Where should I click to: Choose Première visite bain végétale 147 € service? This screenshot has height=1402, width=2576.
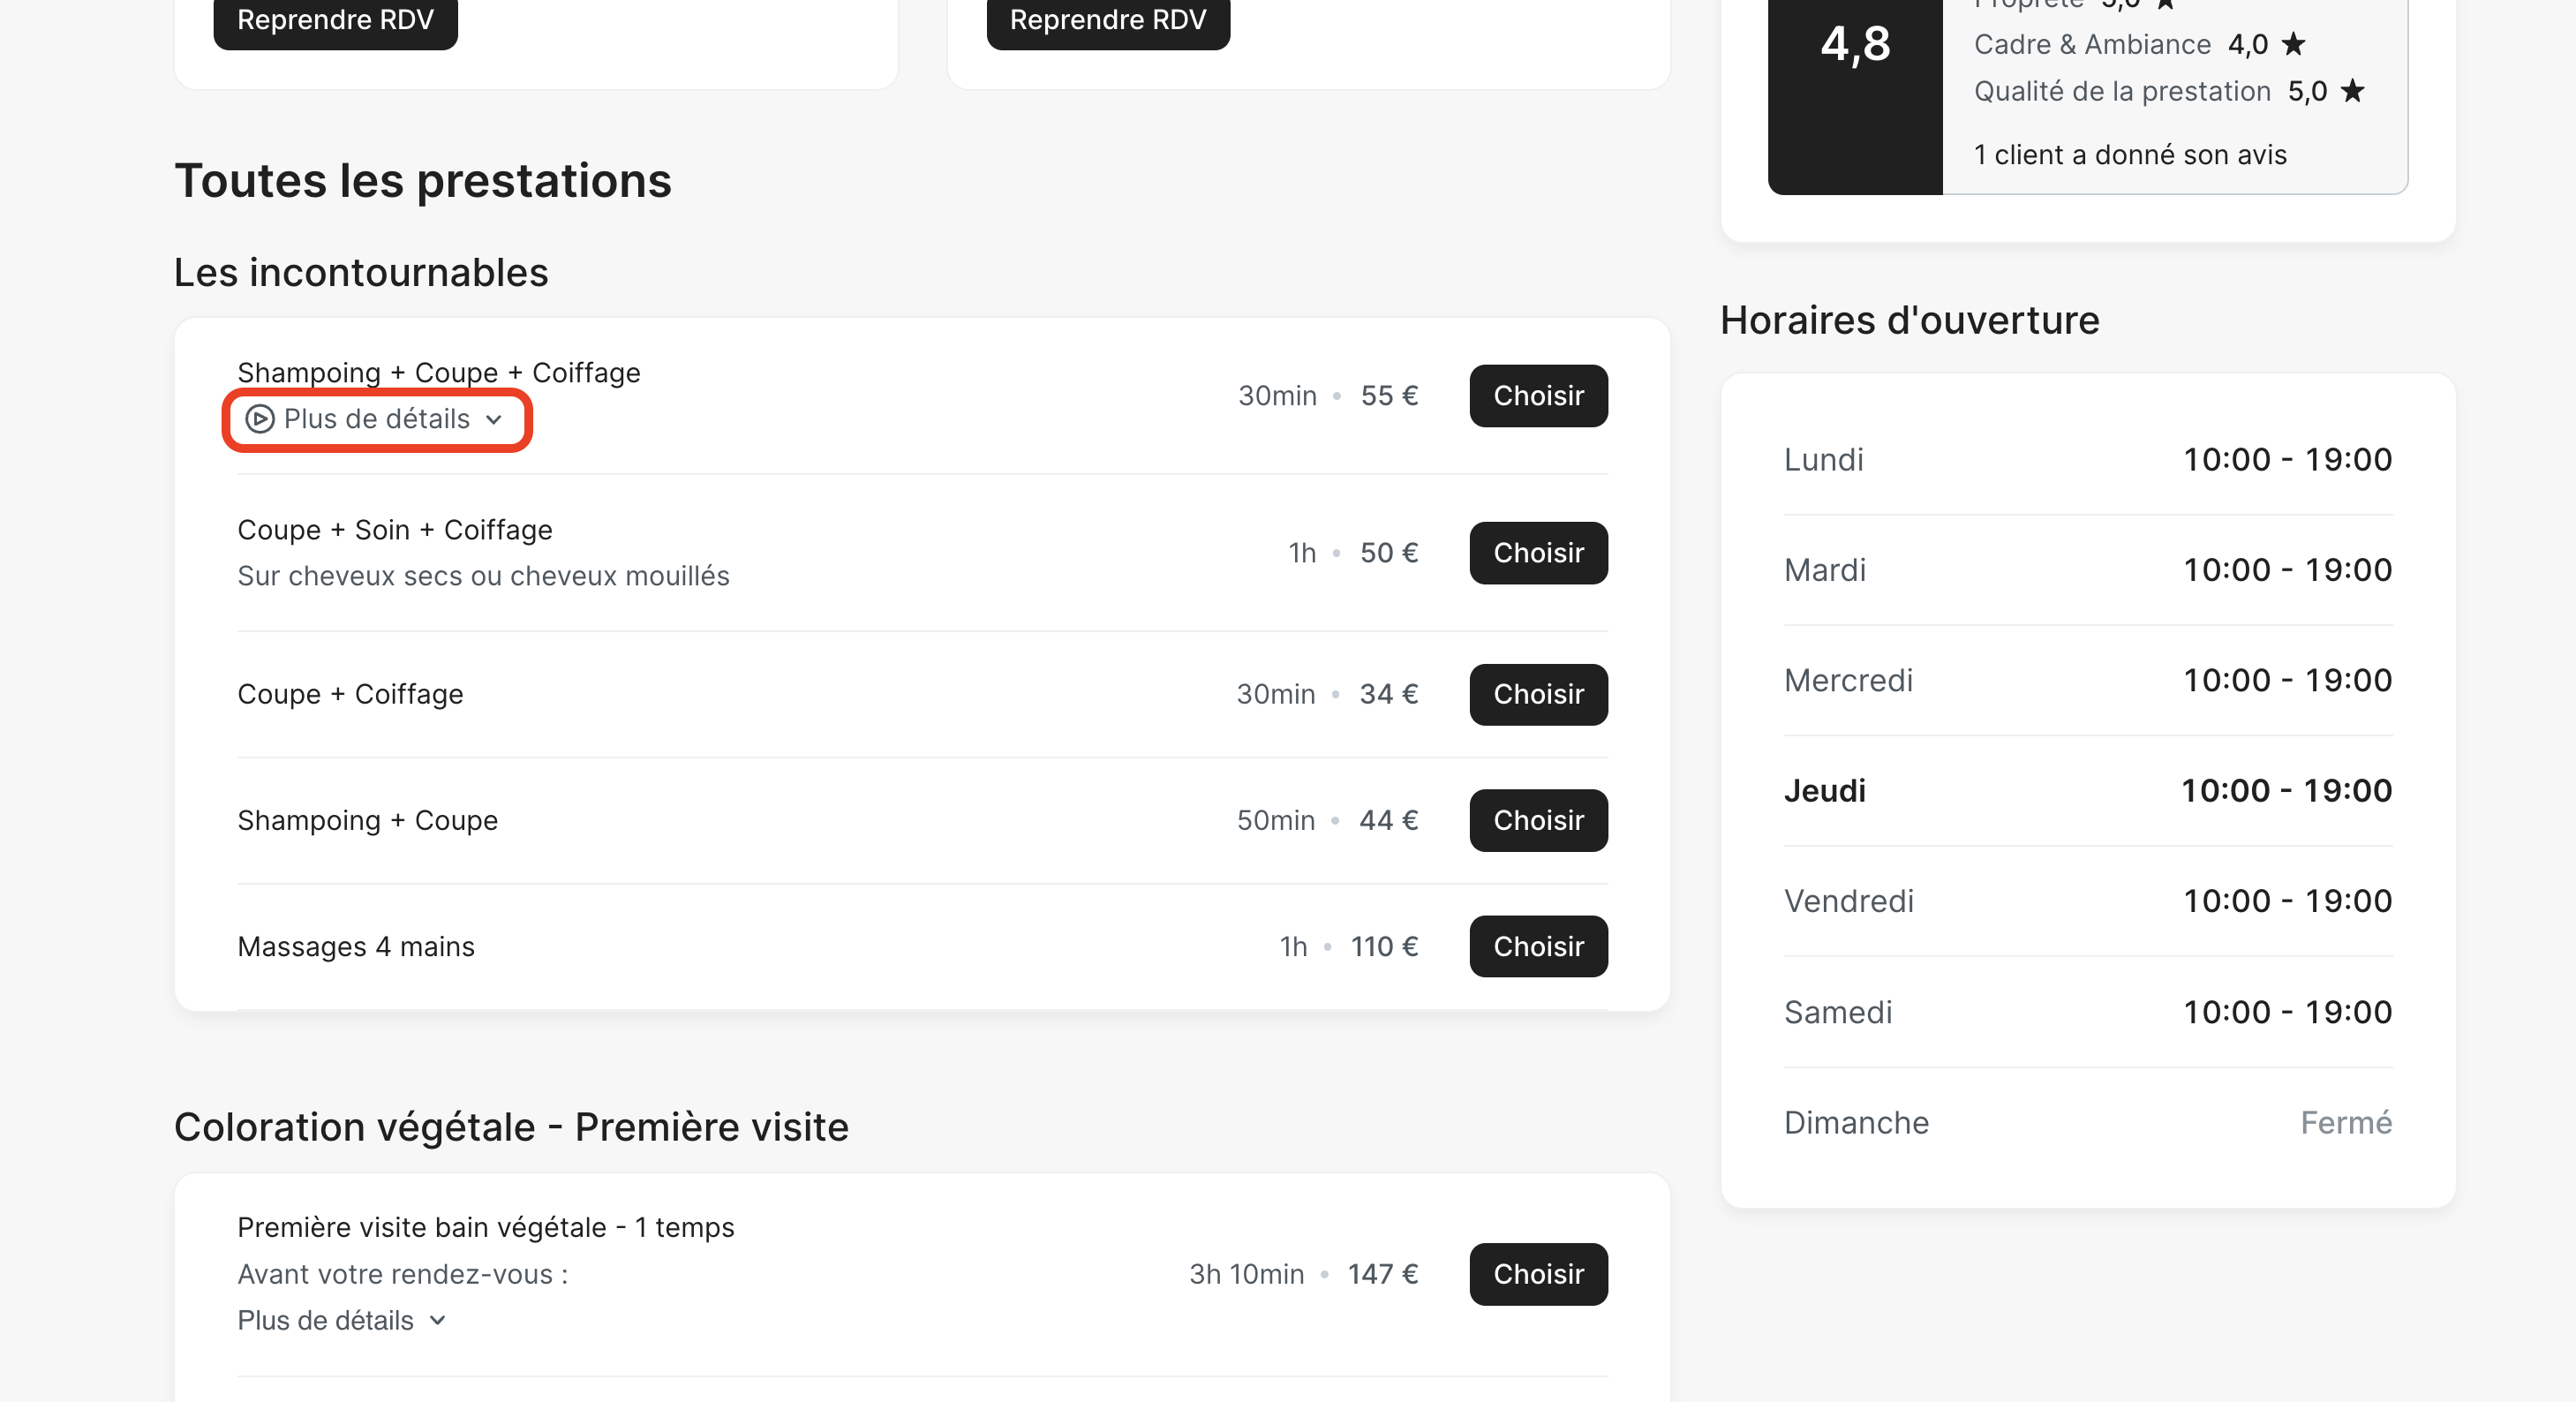click(1537, 1273)
